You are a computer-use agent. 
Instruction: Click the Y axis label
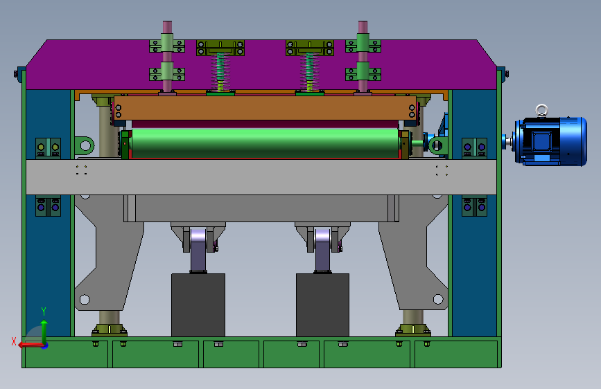[x=44, y=311]
